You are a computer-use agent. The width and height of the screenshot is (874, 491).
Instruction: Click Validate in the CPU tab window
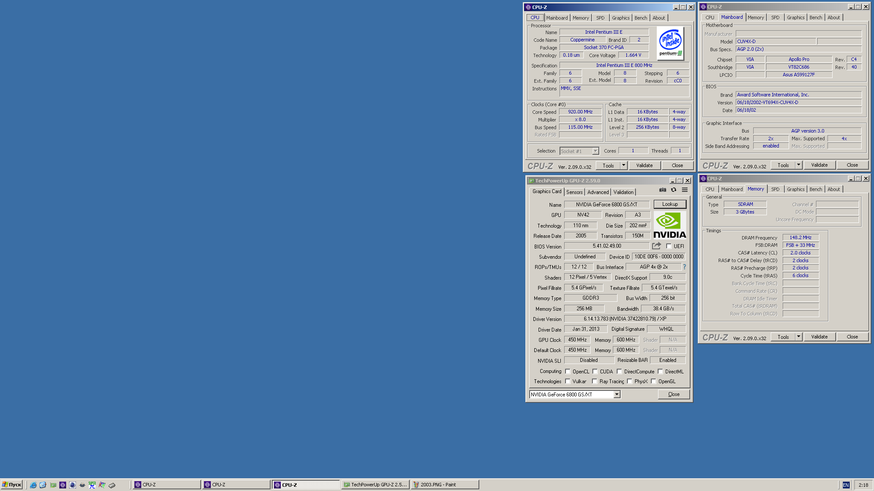(644, 165)
